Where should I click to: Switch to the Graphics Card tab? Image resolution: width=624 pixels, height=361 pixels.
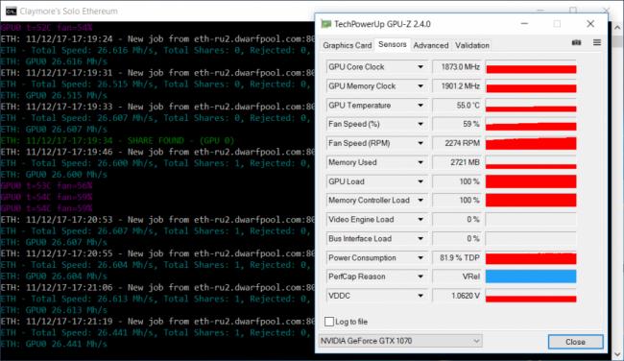[347, 45]
